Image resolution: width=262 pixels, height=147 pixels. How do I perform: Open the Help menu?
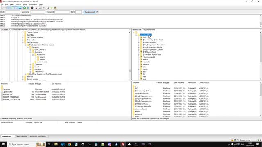(41, 4)
